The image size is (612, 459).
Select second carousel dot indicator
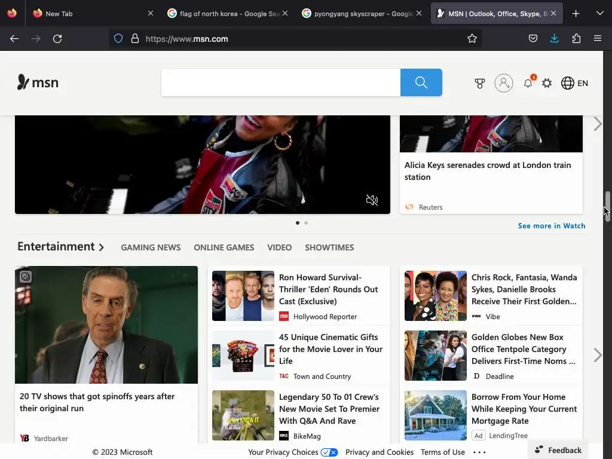click(306, 223)
